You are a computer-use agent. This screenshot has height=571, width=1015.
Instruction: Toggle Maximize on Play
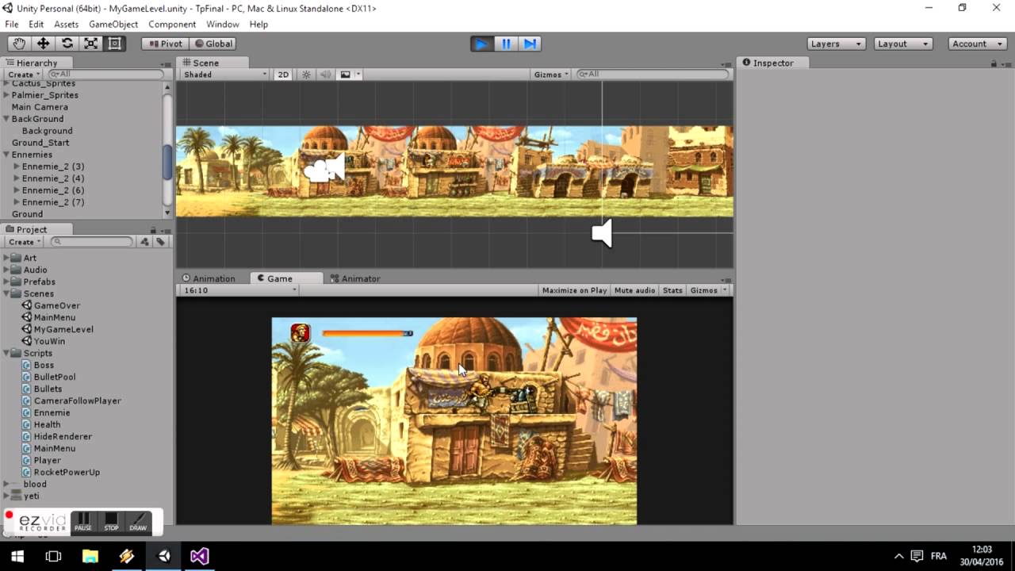tap(574, 290)
